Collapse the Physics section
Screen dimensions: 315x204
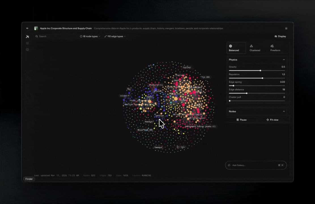(x=284, y=60)
